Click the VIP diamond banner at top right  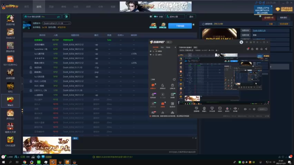(x=284, y=10)
